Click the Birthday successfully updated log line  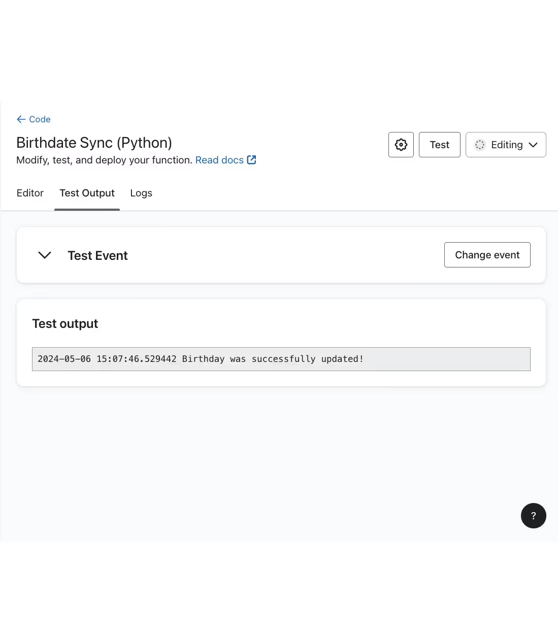201,359
